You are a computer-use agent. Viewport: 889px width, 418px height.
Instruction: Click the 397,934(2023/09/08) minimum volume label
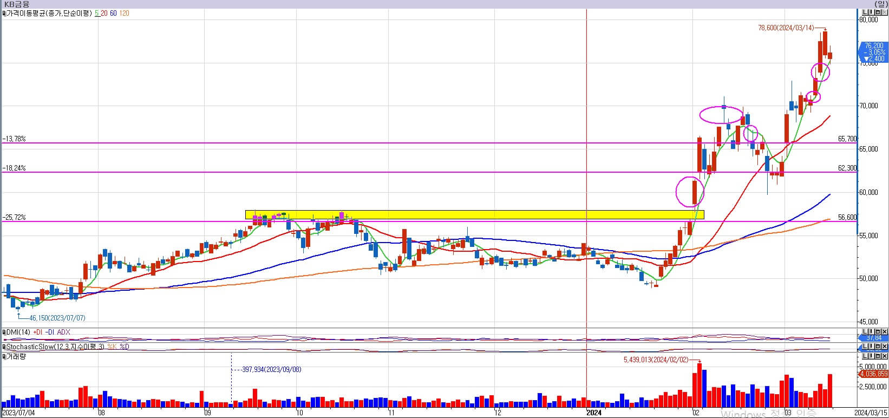pos(272,370)
